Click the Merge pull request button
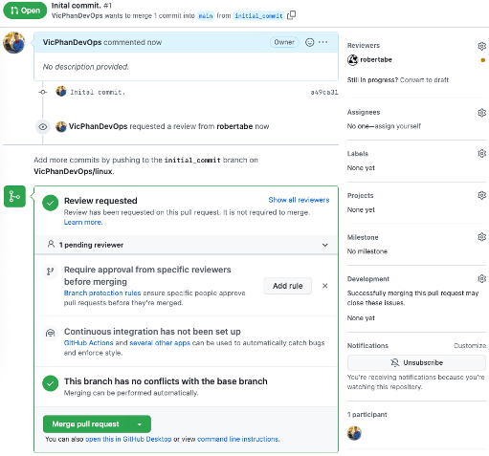This screenshot has width=489, height=456. [85, 424]
